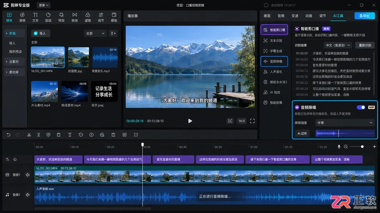380x213 pixels.
Task: Select 智能剪口播 AI tool
Action: pos(274,30)
